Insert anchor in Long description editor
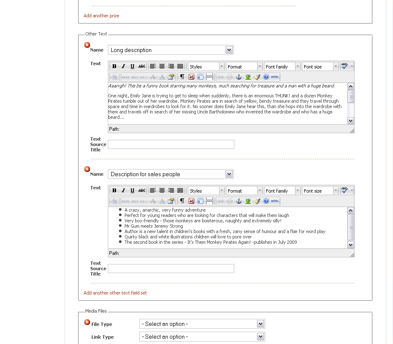 239,77
